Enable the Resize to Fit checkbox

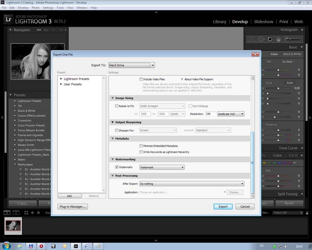[117, 106]
